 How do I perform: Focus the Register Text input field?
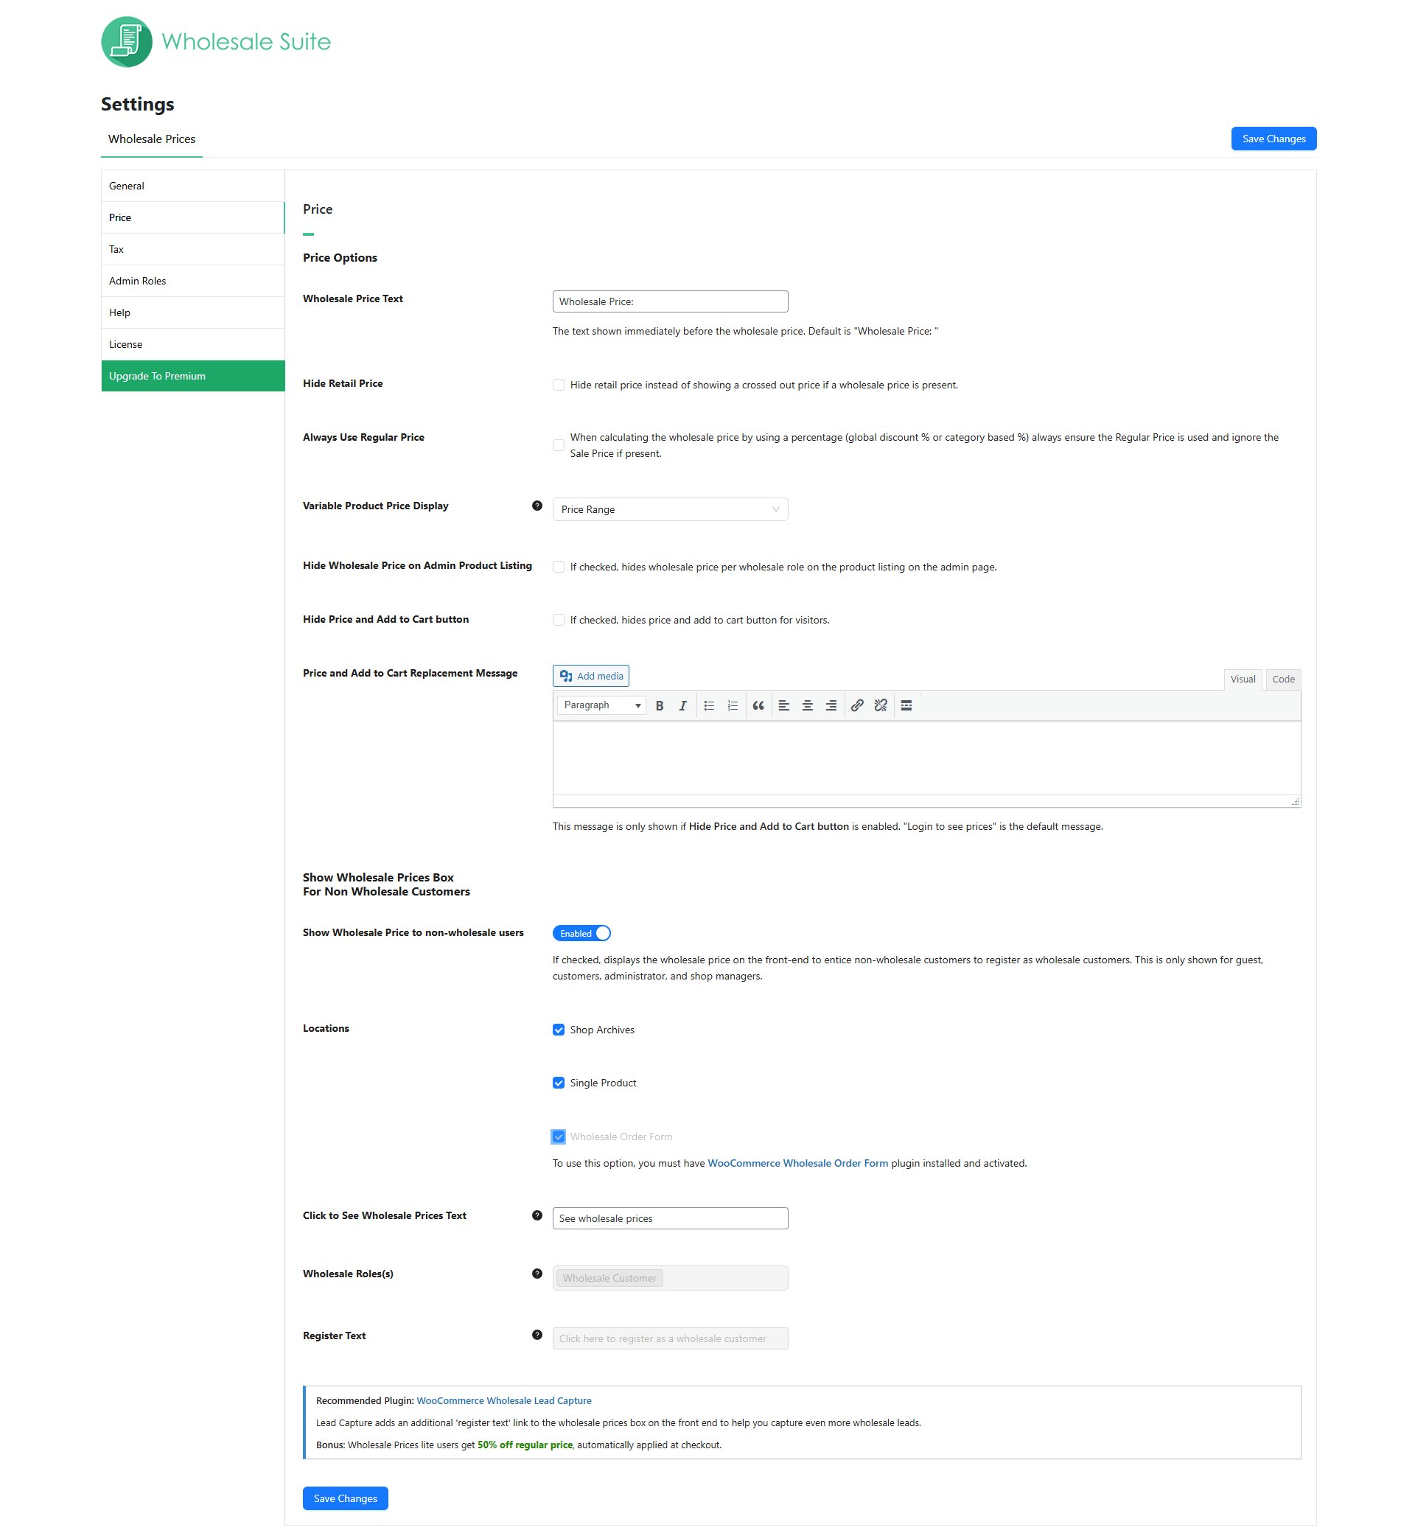pyautogui.click(x=670, y=1338)
